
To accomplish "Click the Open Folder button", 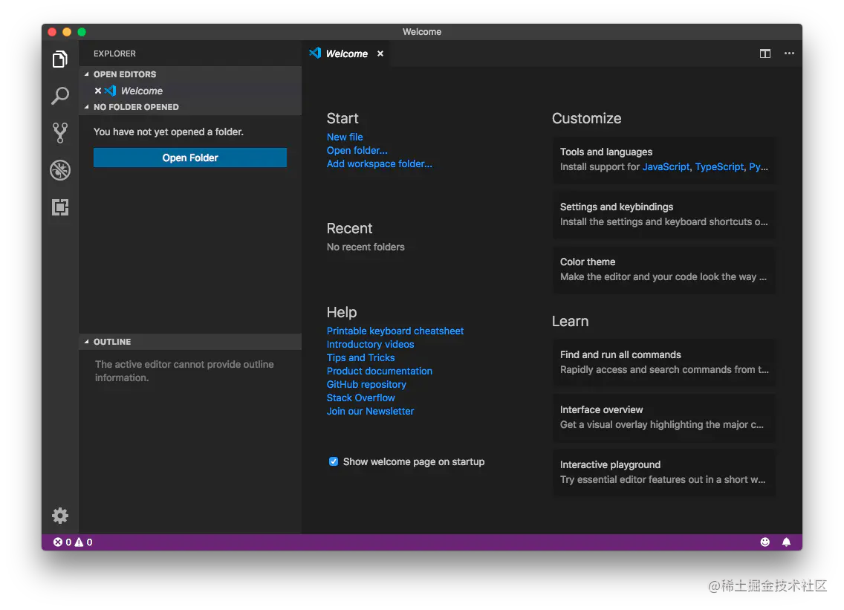I will (189, 158).
